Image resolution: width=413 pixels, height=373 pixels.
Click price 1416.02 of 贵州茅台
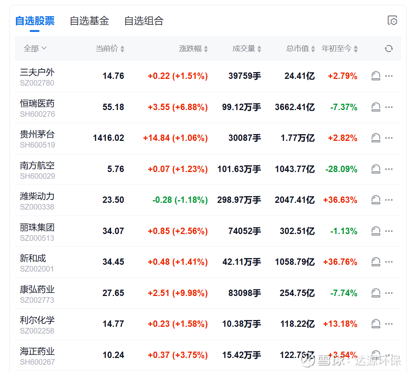click(x=109, y=138)
